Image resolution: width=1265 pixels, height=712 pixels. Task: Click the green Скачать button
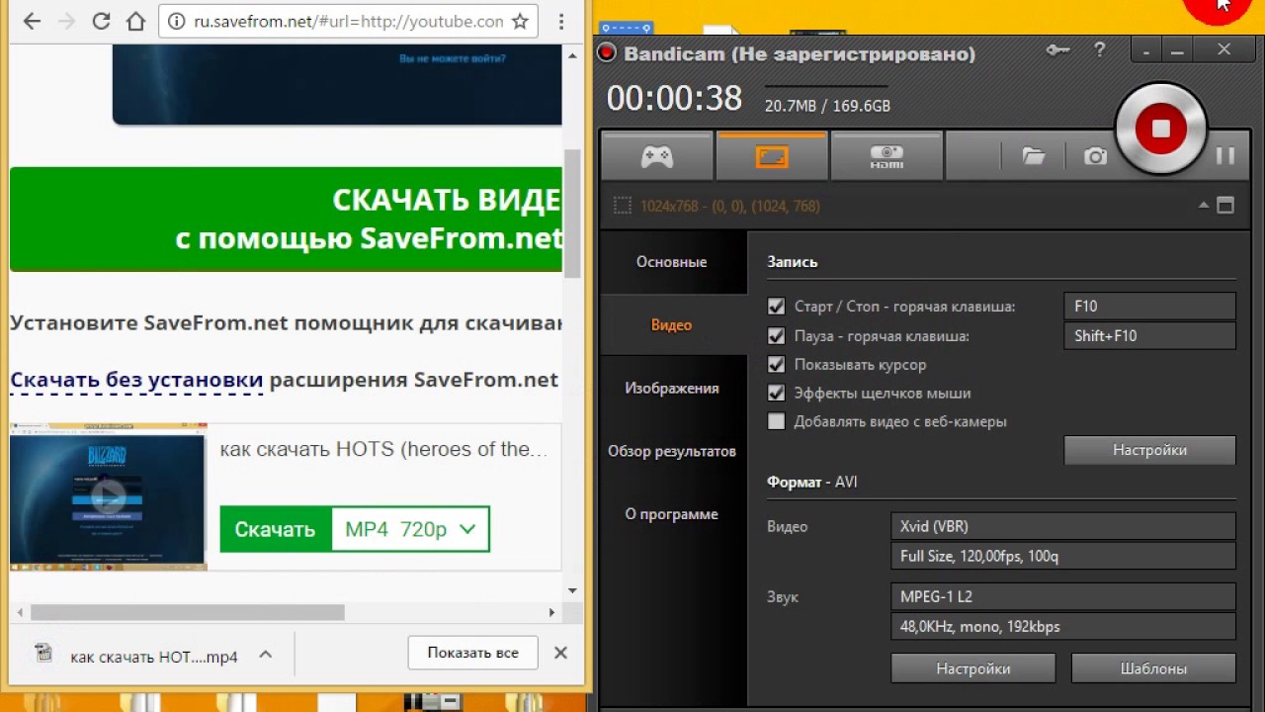tap(276, 529)
